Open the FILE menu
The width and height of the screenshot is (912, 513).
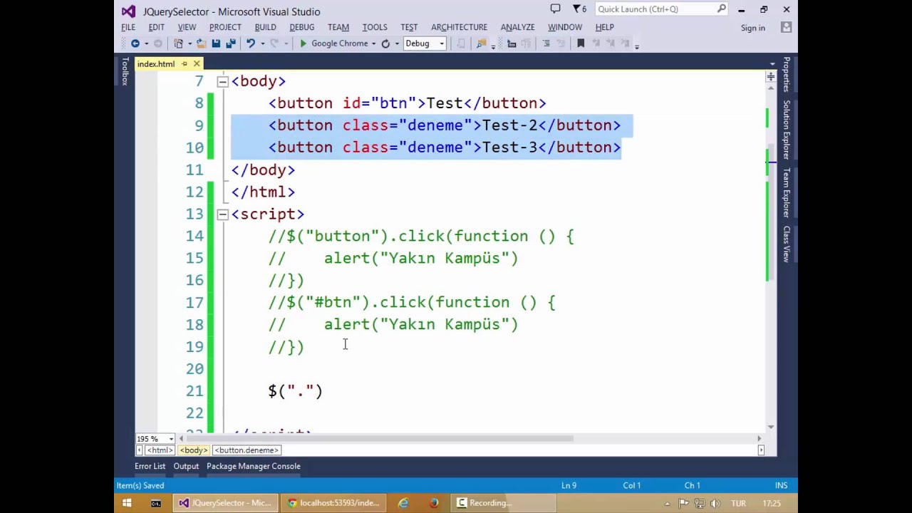tap(128, 27)
